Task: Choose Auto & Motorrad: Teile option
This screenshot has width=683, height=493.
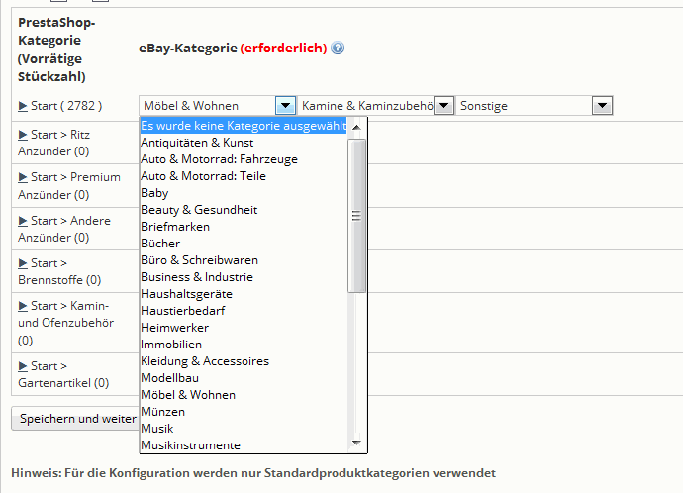Action: click(x=244, y=176)
